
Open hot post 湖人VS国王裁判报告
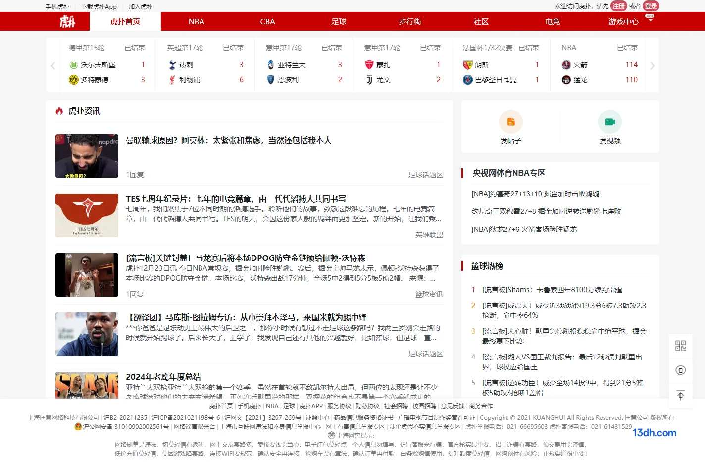[x=563, y=362]
